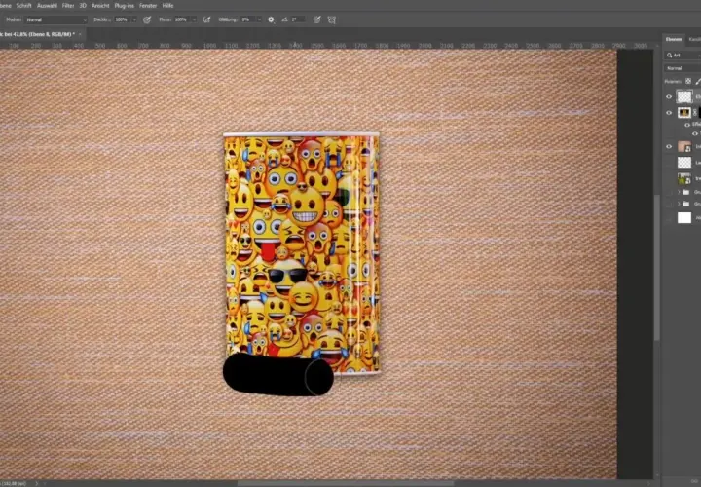The image size is (701, 487).
Task: Open the Plug-ins menu
Action: click(125, 6)
